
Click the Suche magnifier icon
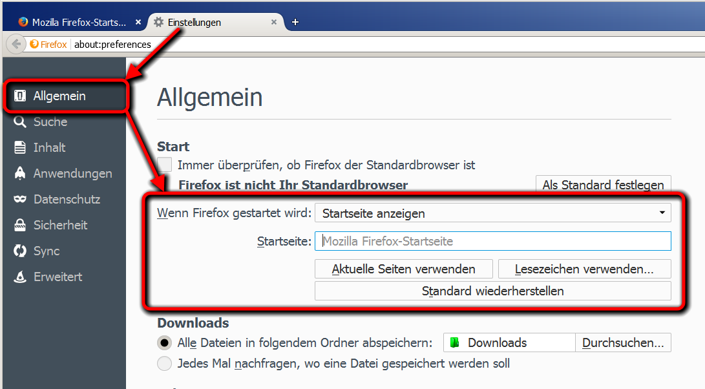click(x=20, y=122)
